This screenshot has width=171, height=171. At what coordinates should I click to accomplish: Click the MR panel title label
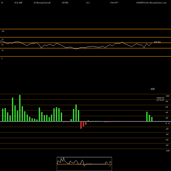click(153, 89)
